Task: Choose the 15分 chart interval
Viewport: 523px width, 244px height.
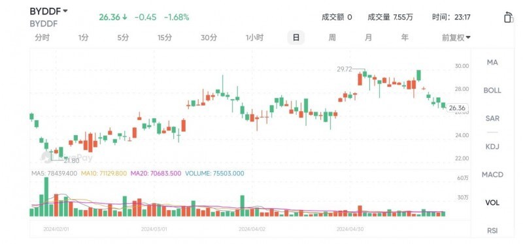Action: tap(165, 38)
